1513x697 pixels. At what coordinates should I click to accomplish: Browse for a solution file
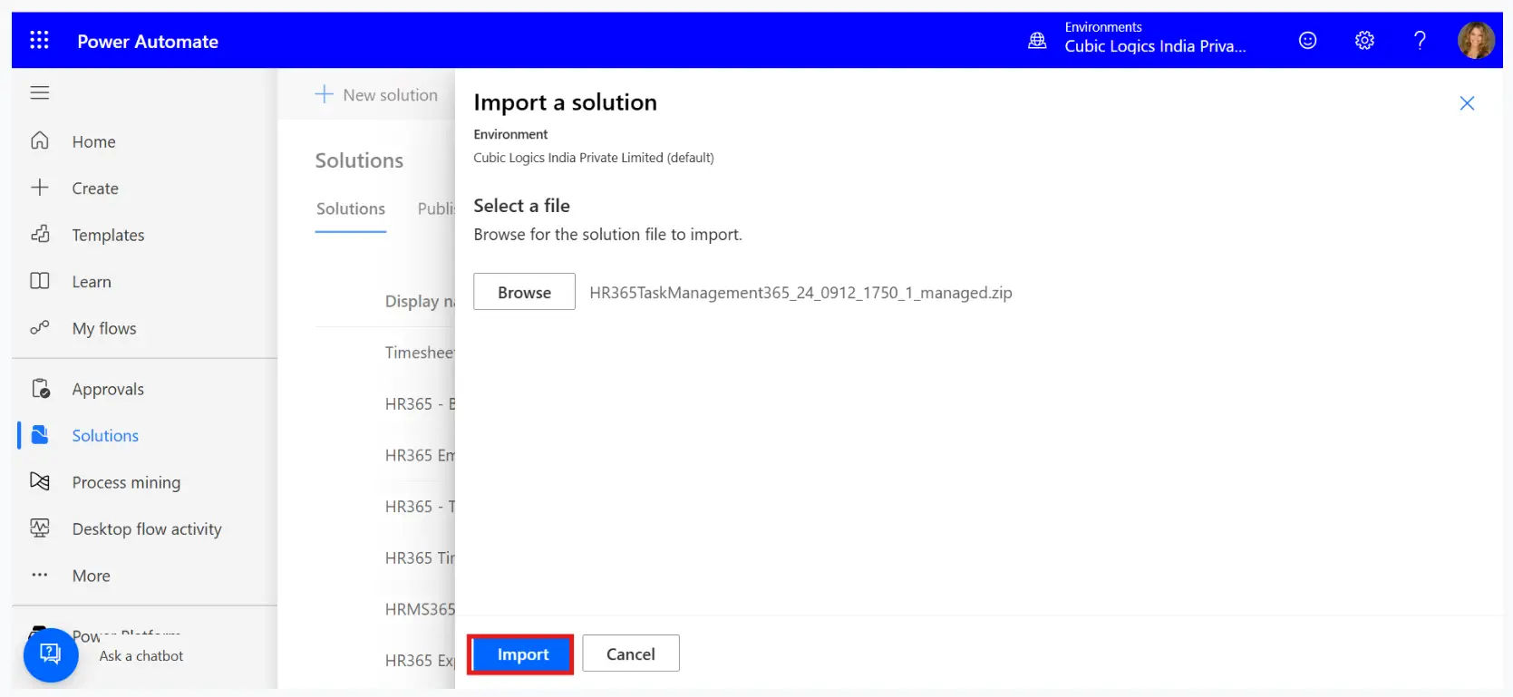click(x=524, y=292)
